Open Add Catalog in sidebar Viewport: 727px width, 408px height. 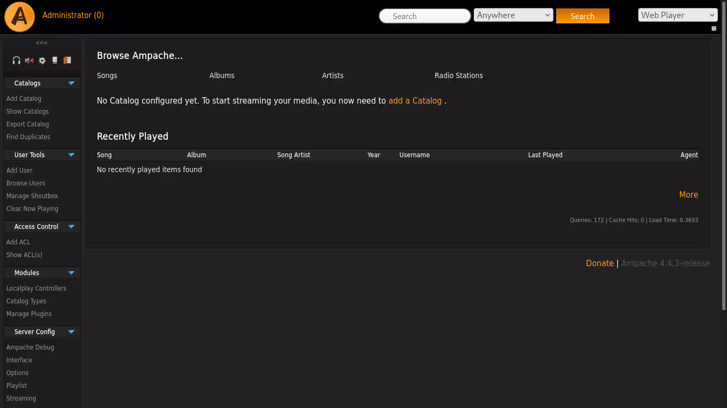coord(24,99)
